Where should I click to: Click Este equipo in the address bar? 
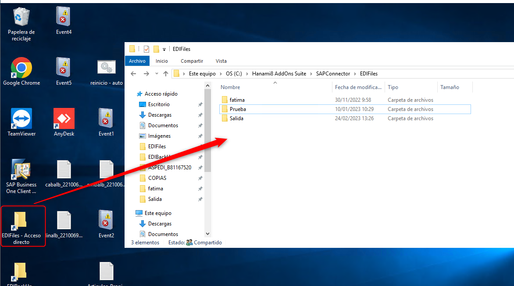point(202,74)
